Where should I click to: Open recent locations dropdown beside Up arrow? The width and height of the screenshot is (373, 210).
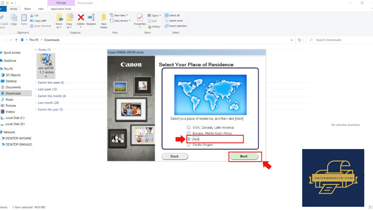point(11,40)
